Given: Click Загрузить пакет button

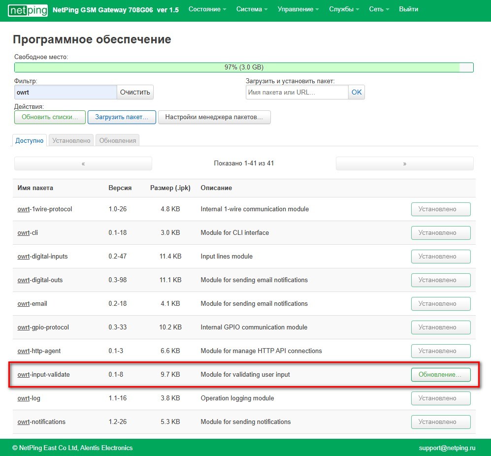Looking at the screenshot, I should (122, 117).
